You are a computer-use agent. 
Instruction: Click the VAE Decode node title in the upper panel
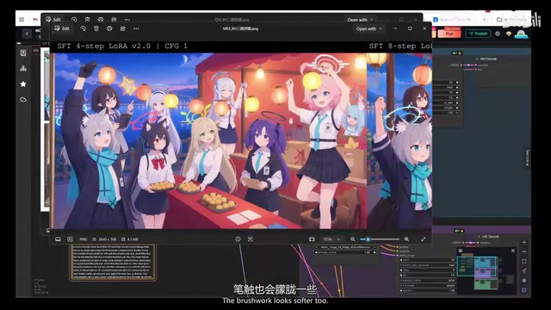pos(488,59)
